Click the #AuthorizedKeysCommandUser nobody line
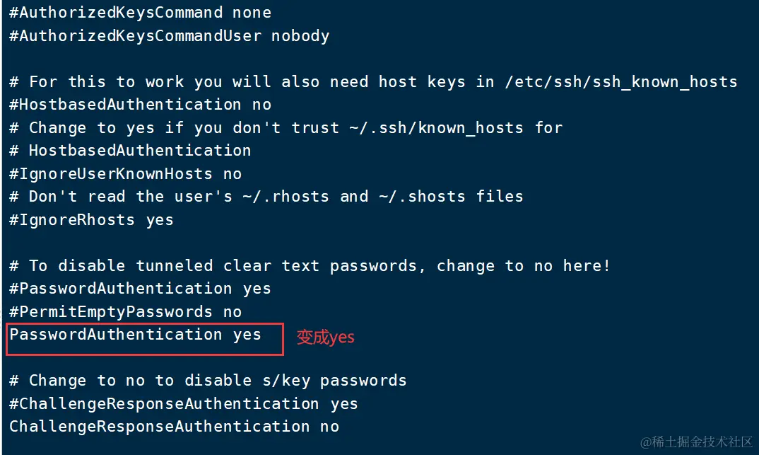759x455 pixels. [x=169, y=35]
